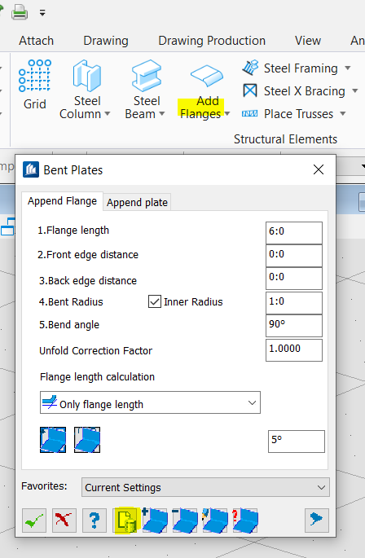
Task: Open the Drawing Production ribbon tab
Action: coord(212,41)
